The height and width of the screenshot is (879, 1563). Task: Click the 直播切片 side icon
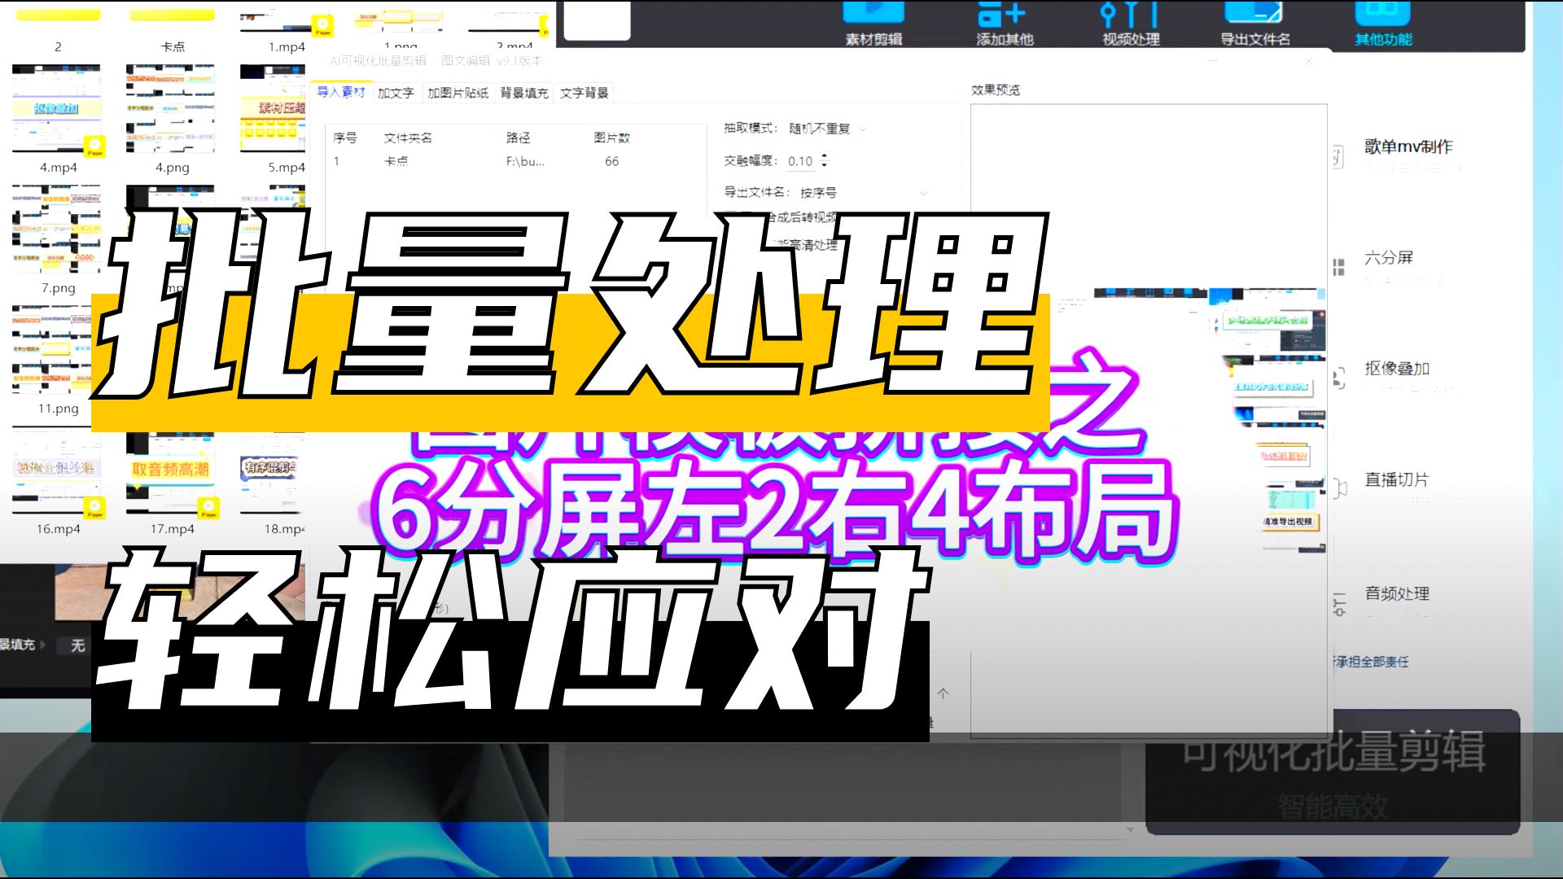pyautogui.click(x=1339, y=488)
